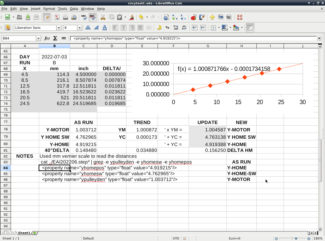
Task: Cut selection with the scissors icon
Action: [103, 17]
